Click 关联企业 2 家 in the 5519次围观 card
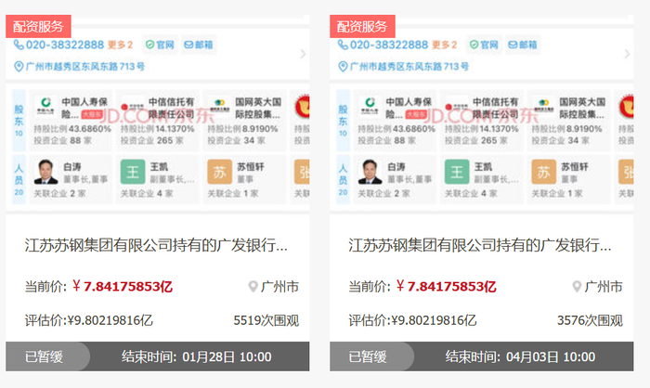Viewport: 650px width, 388px height. click(59, 194)
